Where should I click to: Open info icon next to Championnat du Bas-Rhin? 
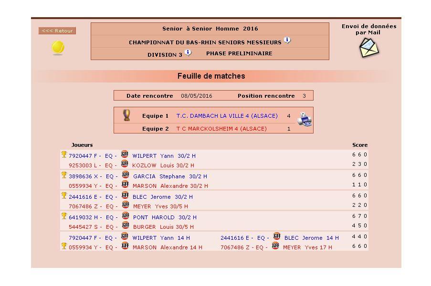[x=287, y=40]
